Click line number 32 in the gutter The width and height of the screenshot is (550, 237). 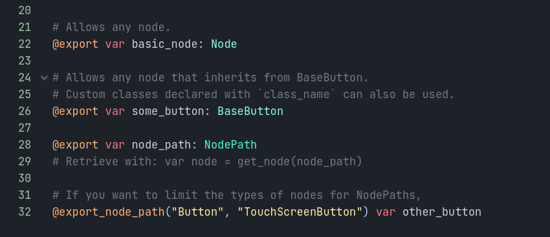point(25,212)
